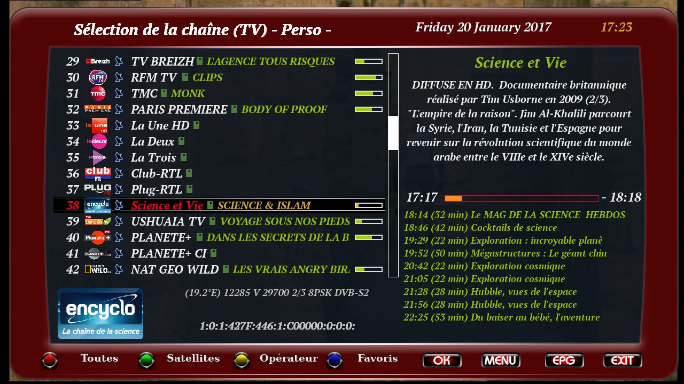Click the Plug-RTL channel logo
The image size is (684, 384).
[x=98, y=189]
